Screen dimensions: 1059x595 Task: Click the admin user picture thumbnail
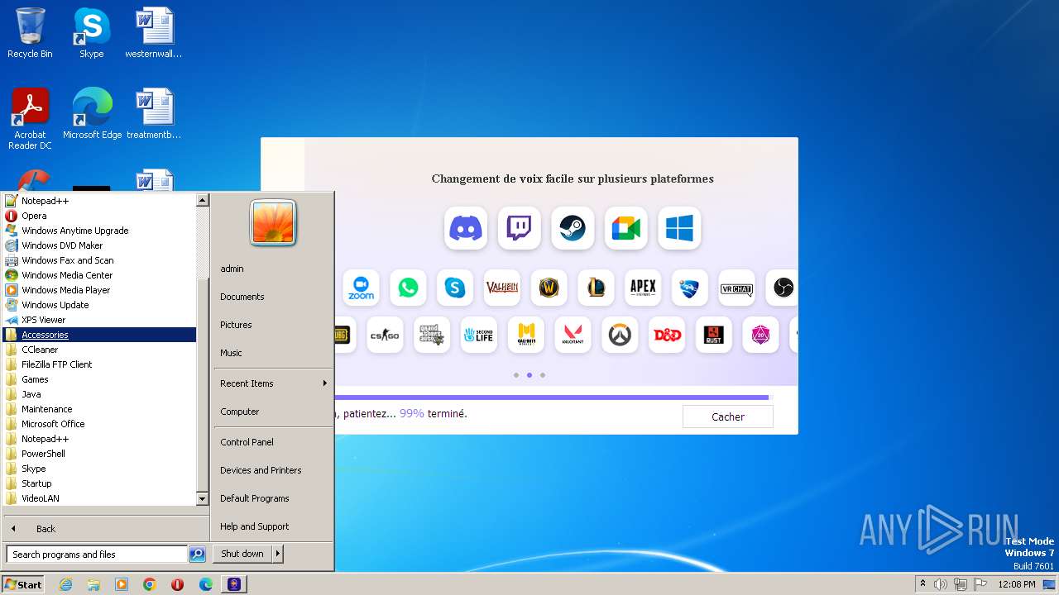coord(273,223)
